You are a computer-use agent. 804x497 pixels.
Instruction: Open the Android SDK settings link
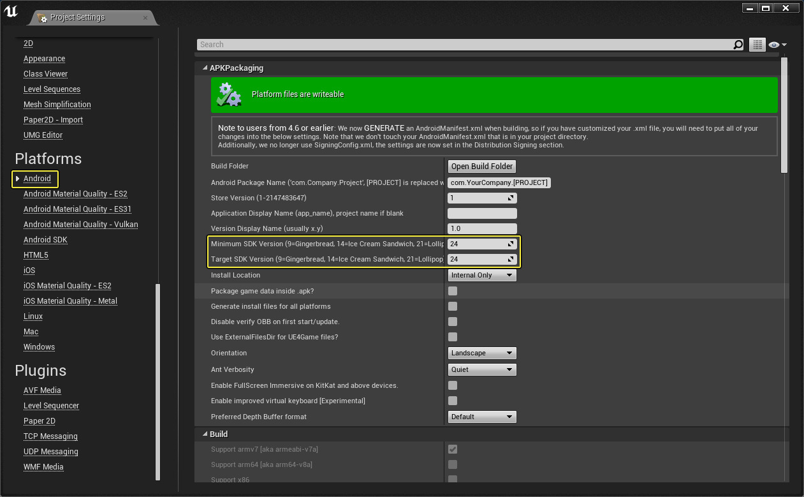(x=45, y=239)
